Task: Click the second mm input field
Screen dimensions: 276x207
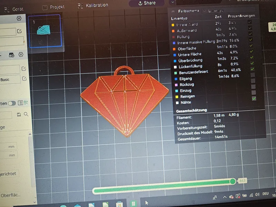Action: pyautogui.click(x=9, y=155)
